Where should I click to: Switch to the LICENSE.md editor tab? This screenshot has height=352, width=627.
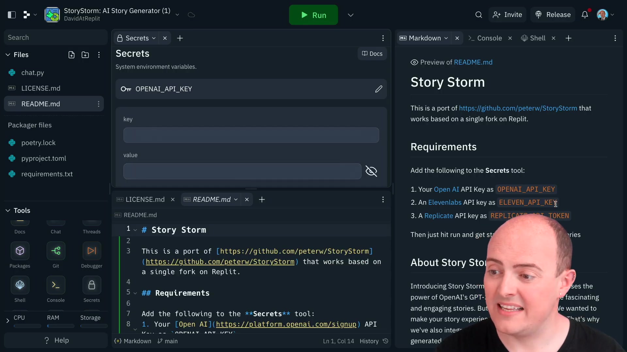141,199
